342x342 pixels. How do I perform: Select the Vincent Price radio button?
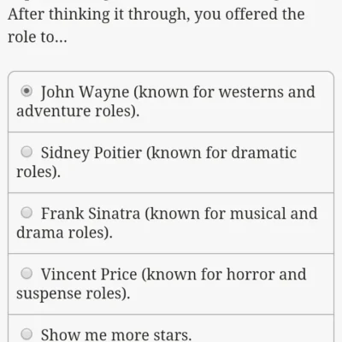[x=27, y=274]
